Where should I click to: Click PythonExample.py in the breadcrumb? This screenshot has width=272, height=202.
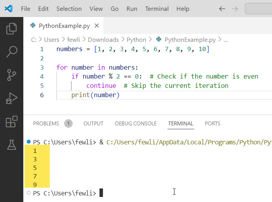190,40
